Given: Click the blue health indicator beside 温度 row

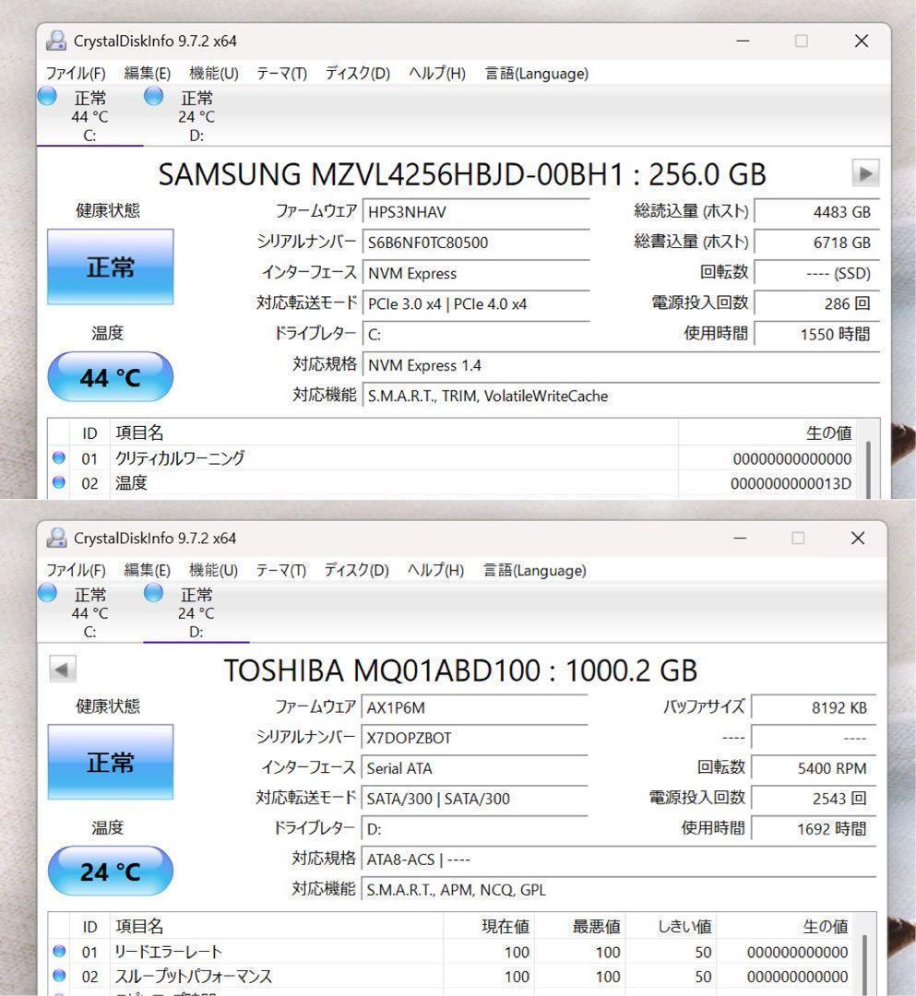Looking at the screenshot, I should click(x=58, y=481).
